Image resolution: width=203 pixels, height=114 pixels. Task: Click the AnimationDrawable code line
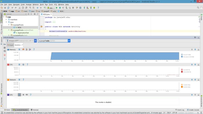(68, 31)
